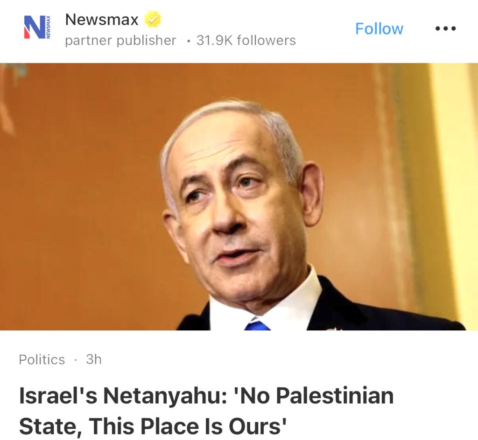Open the article's main photo
The width and height of the screenshot is (478, 440).
tap(239, 197)
